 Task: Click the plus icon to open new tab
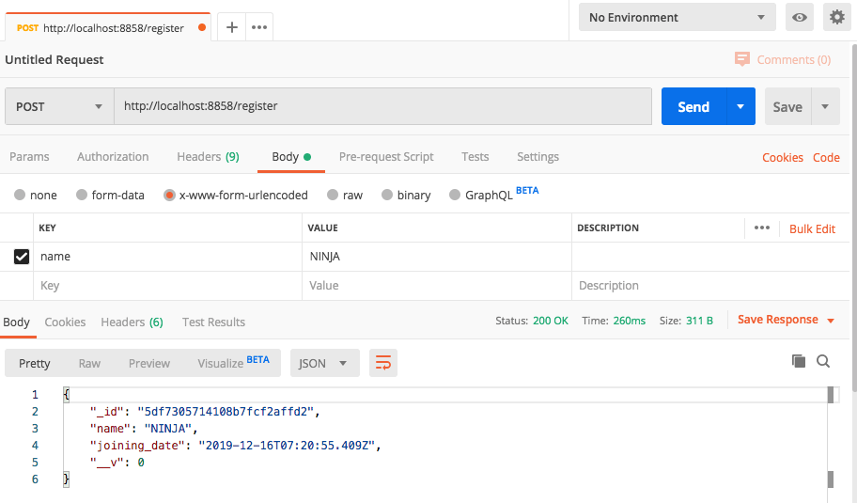232,27
